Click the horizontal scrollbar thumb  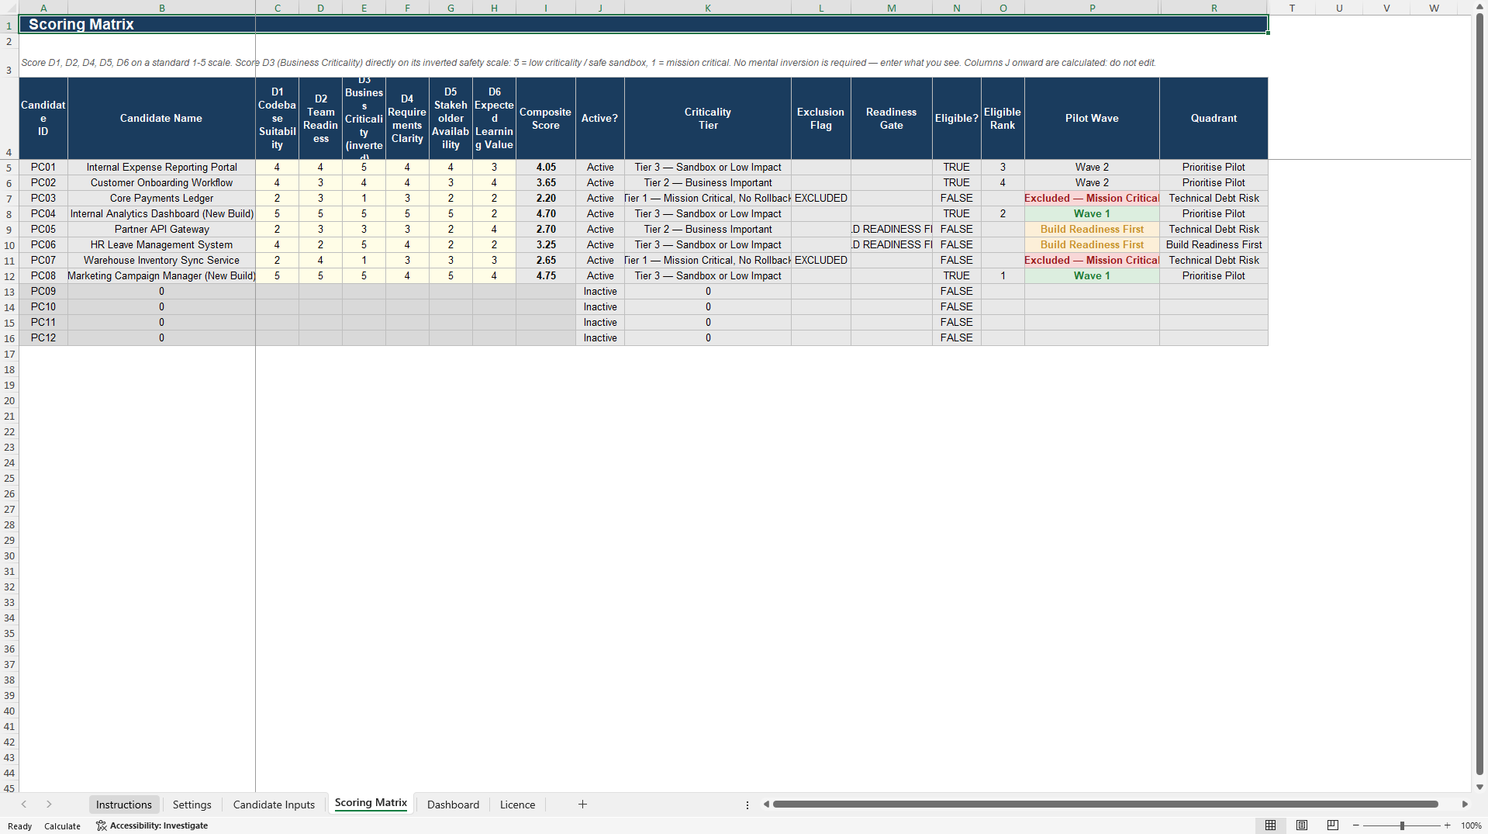[1105, 805]
